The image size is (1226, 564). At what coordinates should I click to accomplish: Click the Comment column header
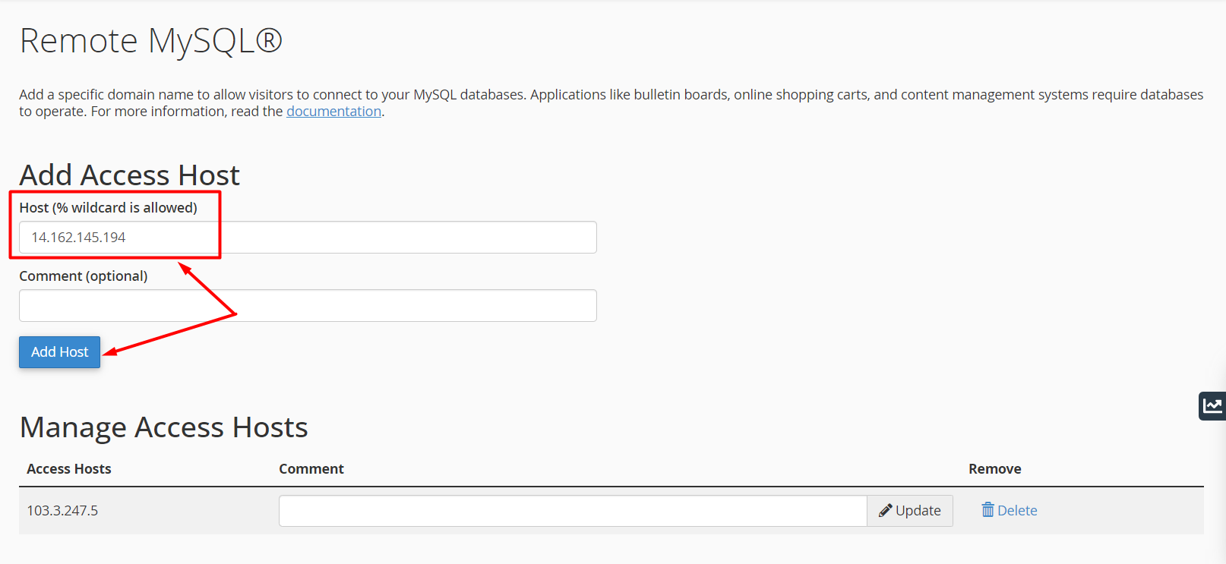pos(311,469)
